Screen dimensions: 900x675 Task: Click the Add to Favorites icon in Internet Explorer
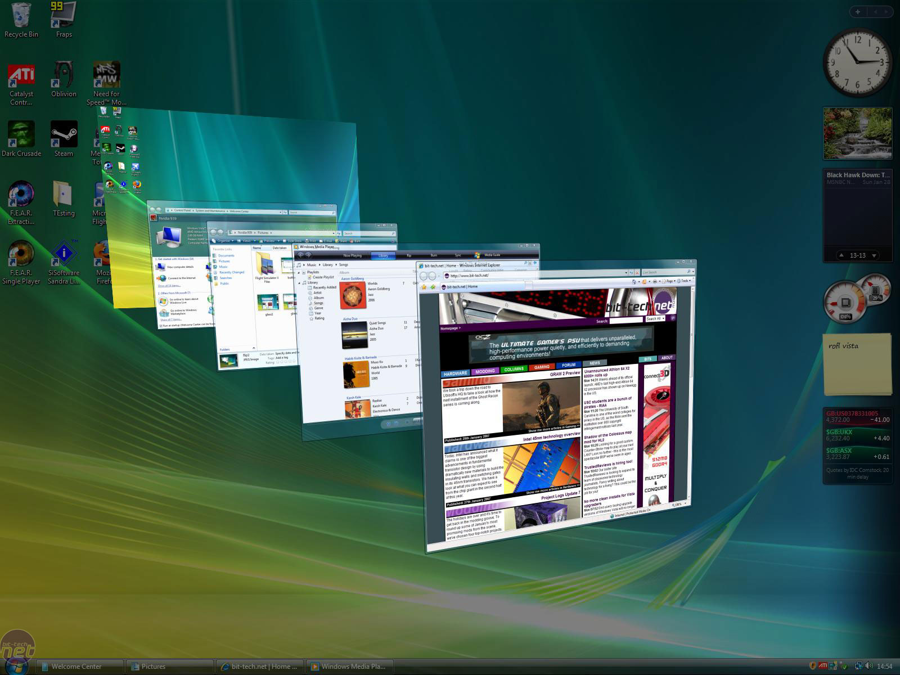[433, 287]
